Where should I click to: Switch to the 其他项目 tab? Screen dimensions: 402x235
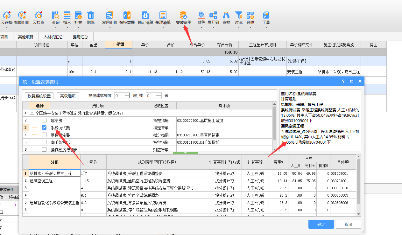(x=26, y=37)
